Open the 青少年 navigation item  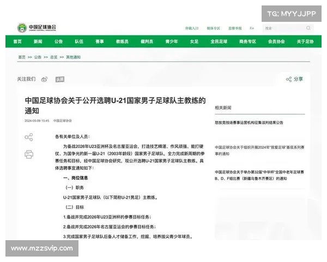point(172,41)
